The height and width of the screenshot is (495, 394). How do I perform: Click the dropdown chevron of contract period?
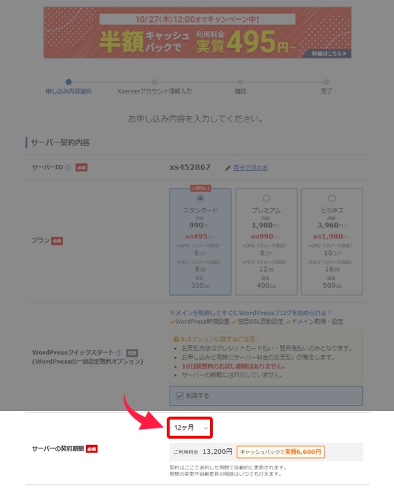click(x=205, y=428)
